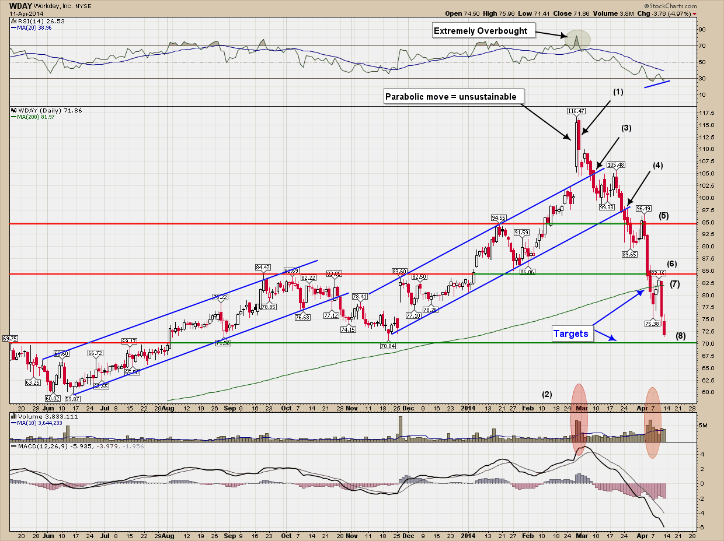The image size is (724, 541).
Task: Click the 'Chg -3.76 (-4.97%)' header value
Action: [x=664, y=13]
